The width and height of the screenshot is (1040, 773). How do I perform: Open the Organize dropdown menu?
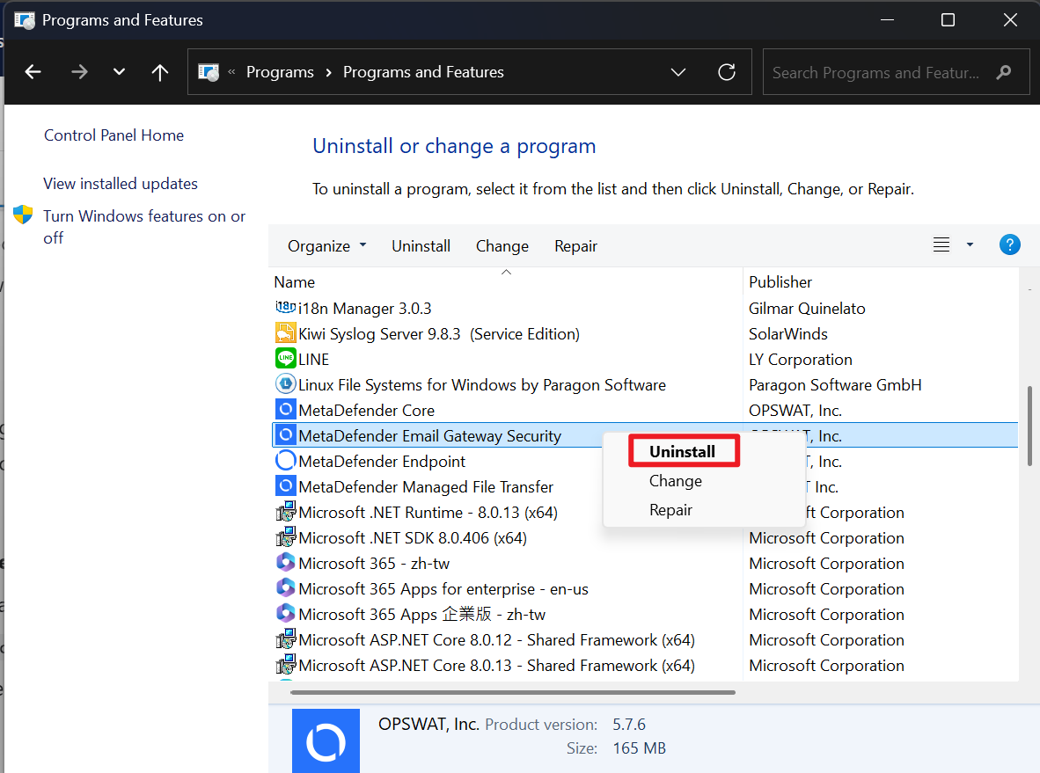327,246
